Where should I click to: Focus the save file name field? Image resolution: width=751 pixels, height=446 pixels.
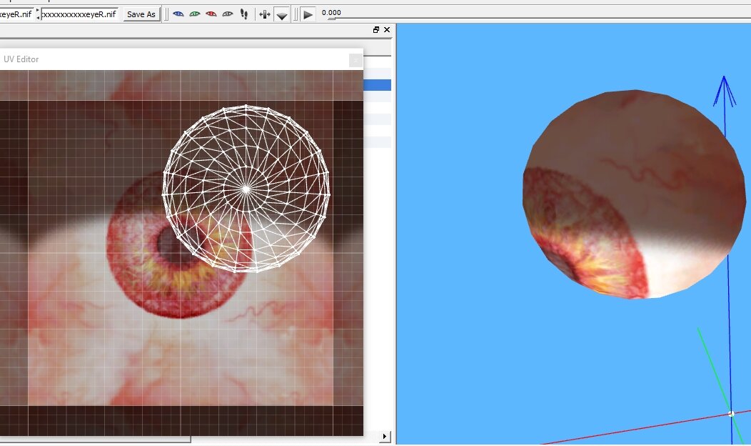[x=79, y=14]
